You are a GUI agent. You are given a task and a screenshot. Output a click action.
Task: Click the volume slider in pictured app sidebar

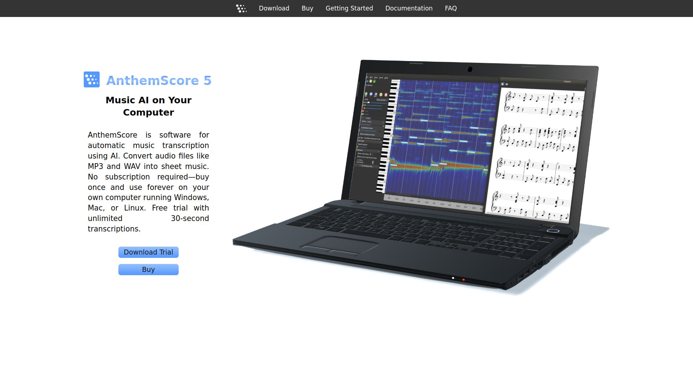click(374, 105)
